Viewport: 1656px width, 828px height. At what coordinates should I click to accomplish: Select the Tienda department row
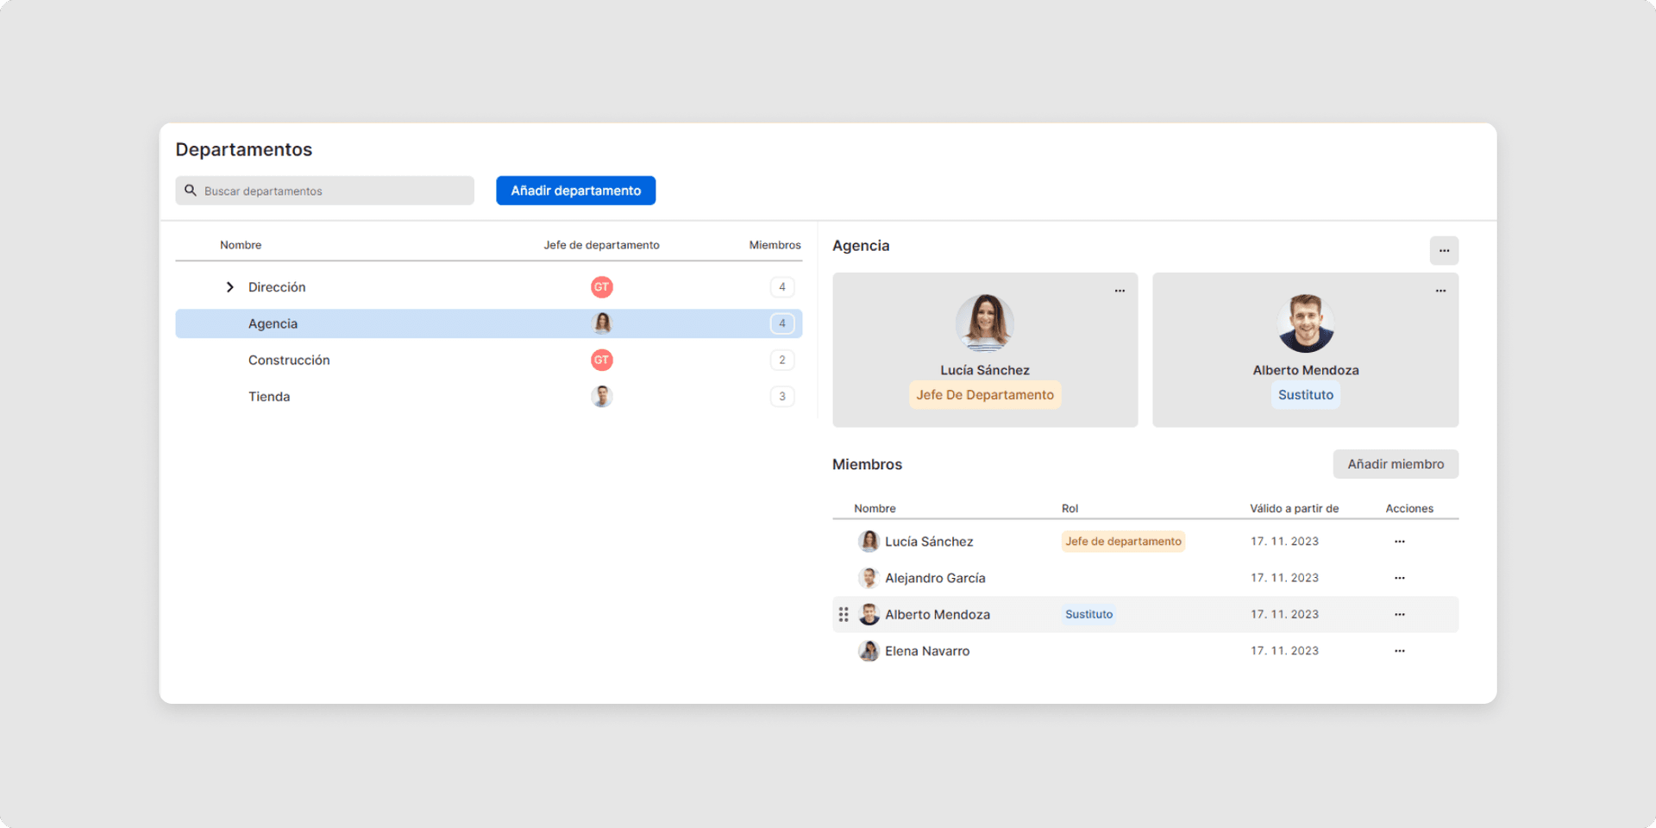coord(269,397)
